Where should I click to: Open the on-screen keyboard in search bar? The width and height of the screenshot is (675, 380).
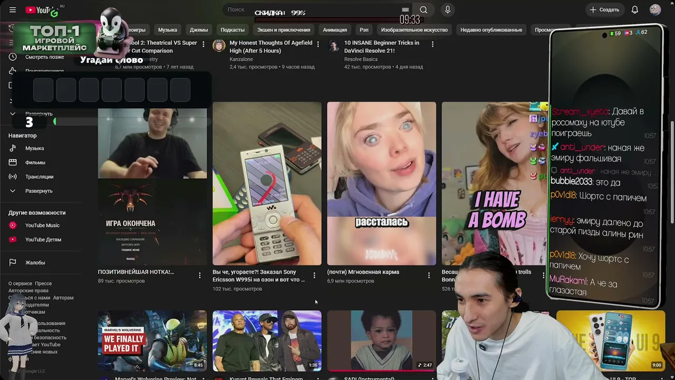405,9
